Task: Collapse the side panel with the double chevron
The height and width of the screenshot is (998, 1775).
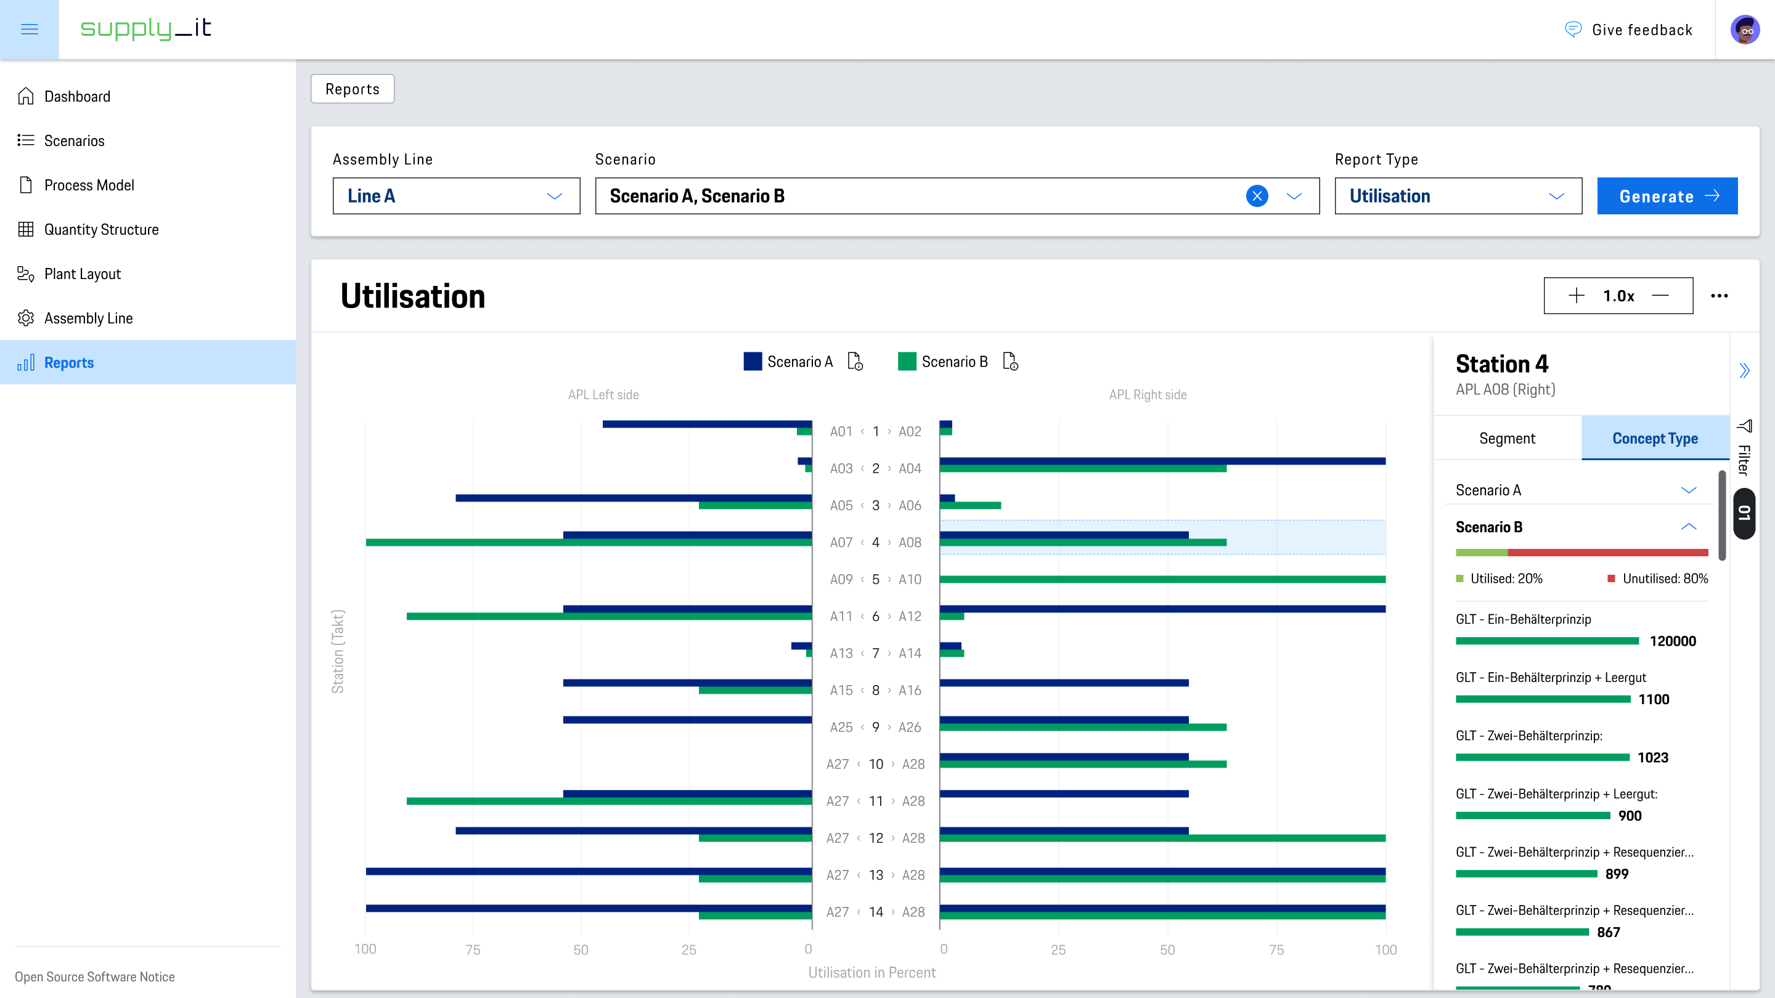Action: 1744,371
